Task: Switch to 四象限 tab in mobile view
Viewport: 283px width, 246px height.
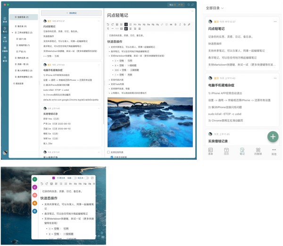Action: click(258, 152)
